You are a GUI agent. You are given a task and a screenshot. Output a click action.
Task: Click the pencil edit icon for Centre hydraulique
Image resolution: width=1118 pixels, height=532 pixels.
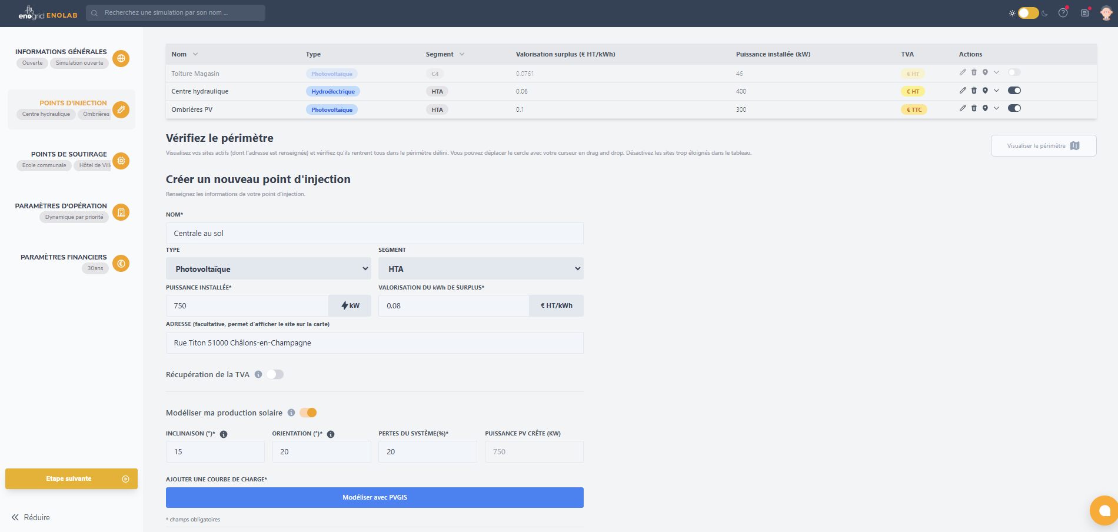point(963,91)
